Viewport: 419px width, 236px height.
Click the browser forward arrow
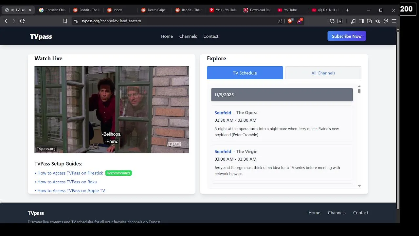coord(14,21)
